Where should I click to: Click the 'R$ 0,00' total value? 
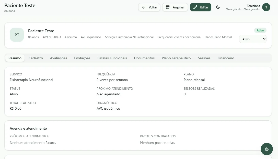tap(15, 108)
